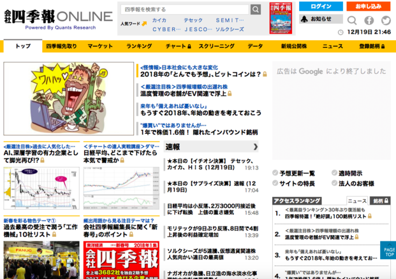
Task: Open the ランキング menu
Action: (x=139, y=46)
